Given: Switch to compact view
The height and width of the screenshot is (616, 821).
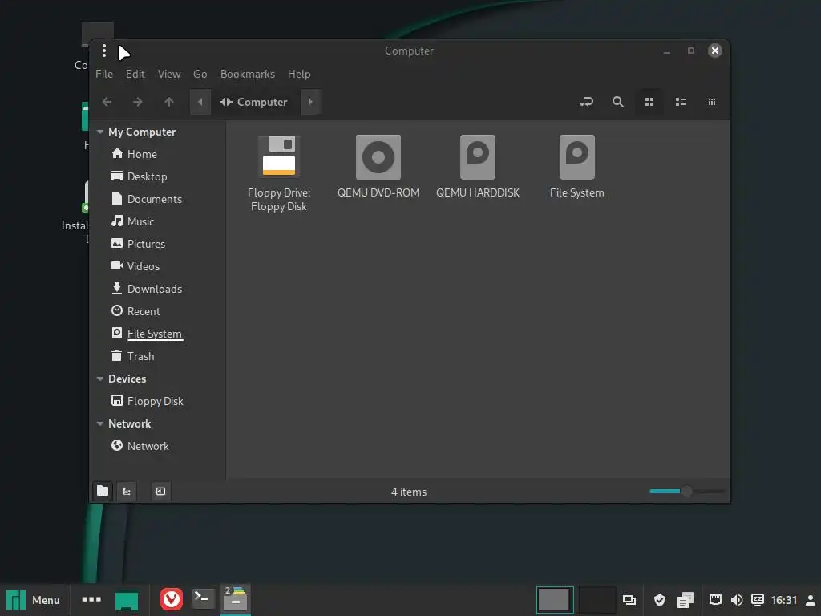Looking at the screenshot, I should [x=712, y=102].
